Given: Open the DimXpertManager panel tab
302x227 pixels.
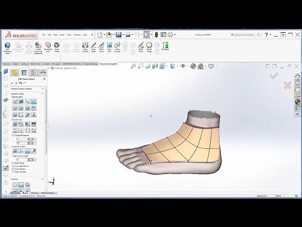Looking at the screenshot, I should coord(43,73).
